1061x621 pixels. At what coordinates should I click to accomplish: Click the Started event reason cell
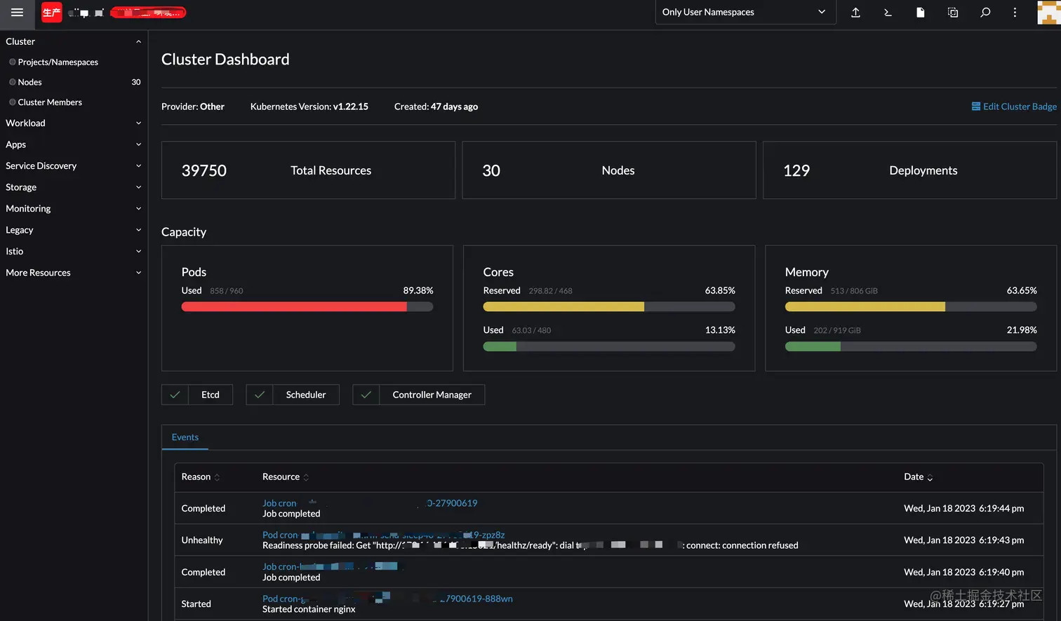click(196, 604)
